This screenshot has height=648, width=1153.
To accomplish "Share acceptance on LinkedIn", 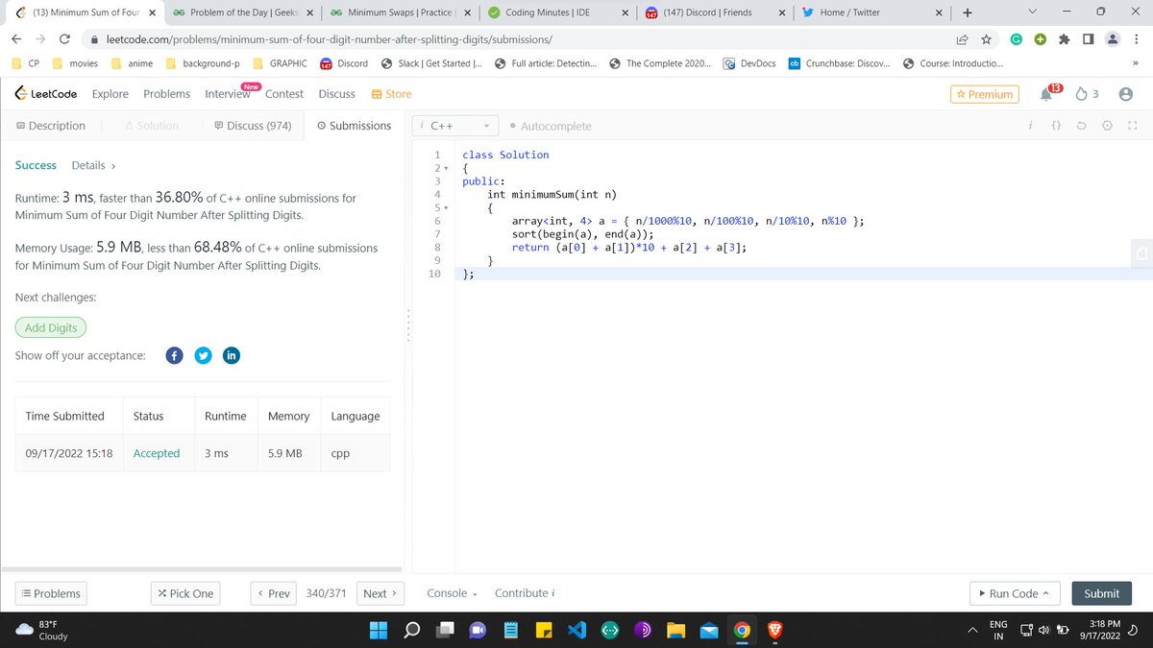I will tap(231, 355).
